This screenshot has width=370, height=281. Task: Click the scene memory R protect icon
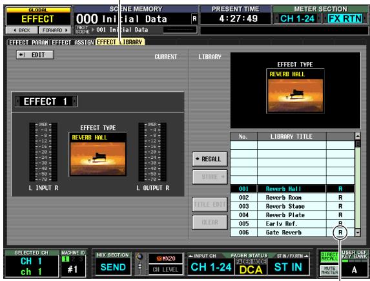click(194, 19)
